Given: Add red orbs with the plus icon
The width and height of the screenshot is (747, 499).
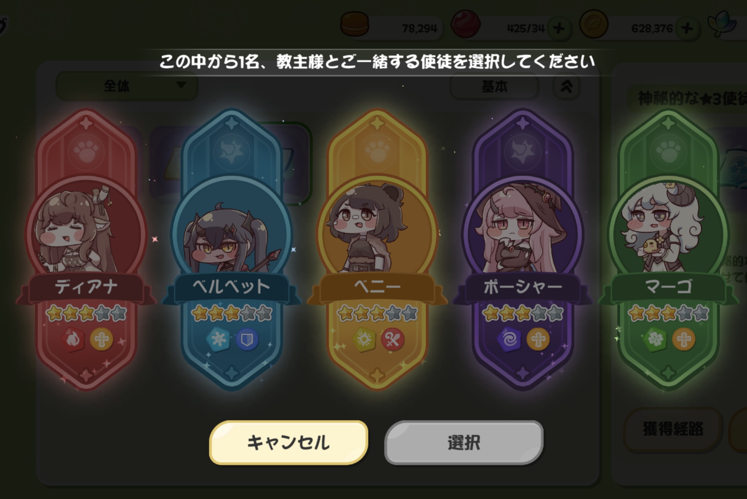Looking at the screenshot, I should coord(559,28).
